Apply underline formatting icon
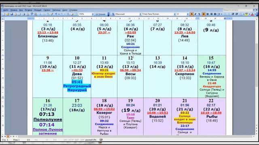 199,14
